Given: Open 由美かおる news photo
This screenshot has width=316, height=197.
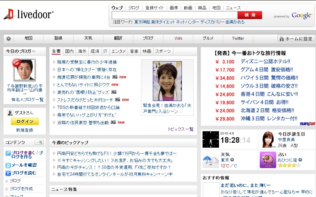Looking at the screenshot, I should point(167,81).
